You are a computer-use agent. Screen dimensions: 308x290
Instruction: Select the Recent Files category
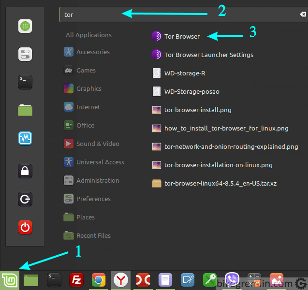87,235
